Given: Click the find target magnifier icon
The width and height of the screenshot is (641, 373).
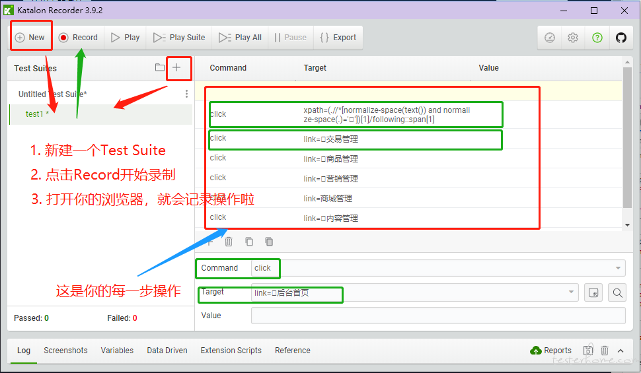Looking at the screenshot, I should 617,292.
